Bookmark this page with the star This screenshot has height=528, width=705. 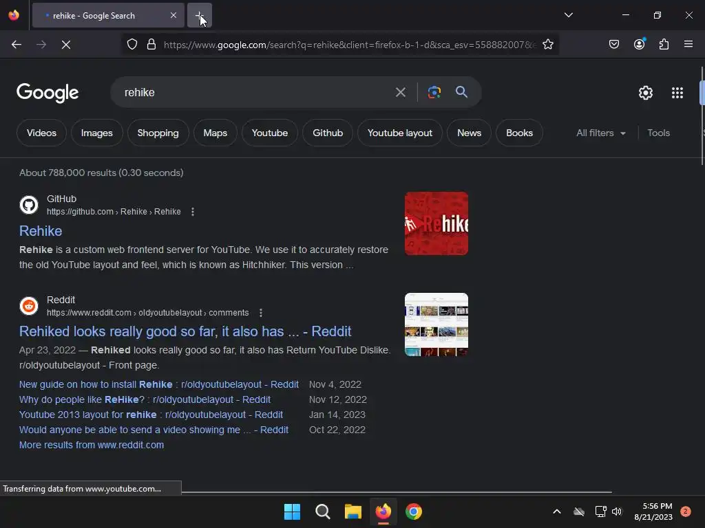click(547, 45)
